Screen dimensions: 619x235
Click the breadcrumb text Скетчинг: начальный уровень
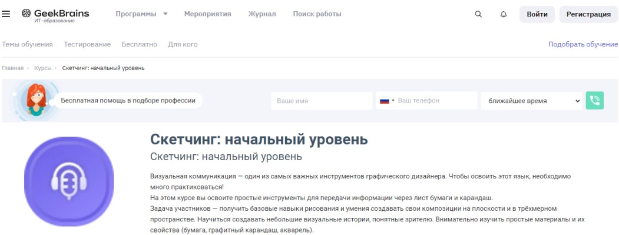(x=104, y=68)
